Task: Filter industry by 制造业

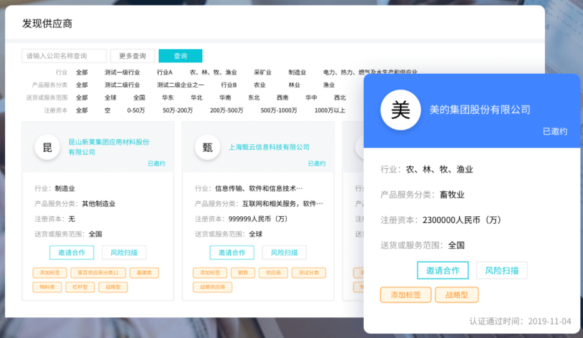Action: tap(297, 72)
